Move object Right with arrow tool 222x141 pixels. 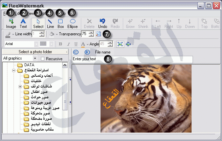169,24
